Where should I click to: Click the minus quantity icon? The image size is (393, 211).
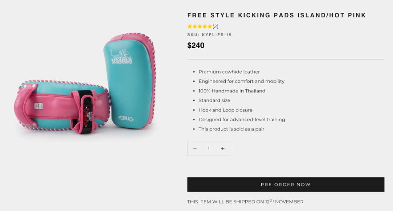point(195,148)
